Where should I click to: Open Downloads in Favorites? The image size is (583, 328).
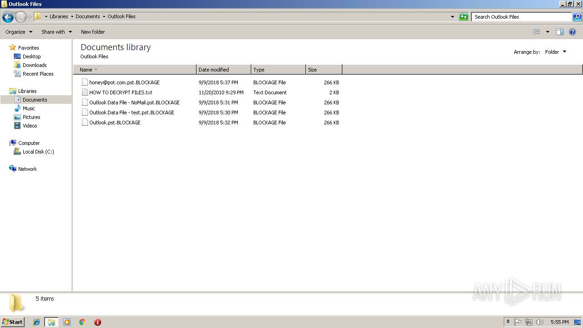pos(35,65)
